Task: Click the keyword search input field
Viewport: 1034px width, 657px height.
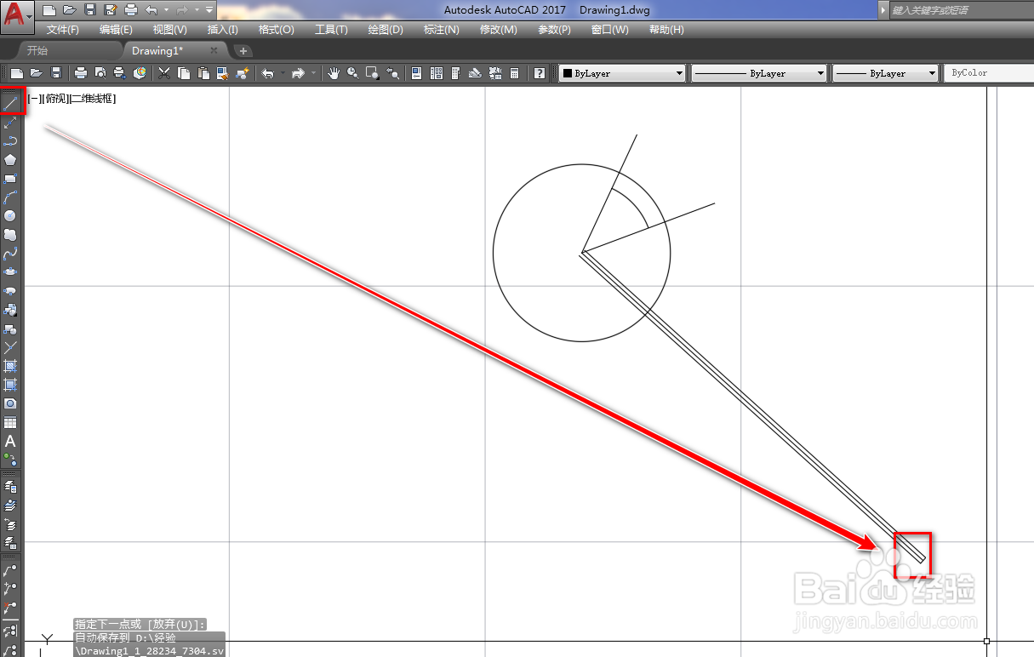Action: [961, 10]
